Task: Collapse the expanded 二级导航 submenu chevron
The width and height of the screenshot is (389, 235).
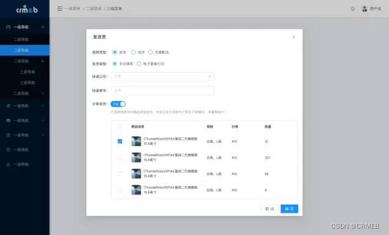Action: (43, 61)
